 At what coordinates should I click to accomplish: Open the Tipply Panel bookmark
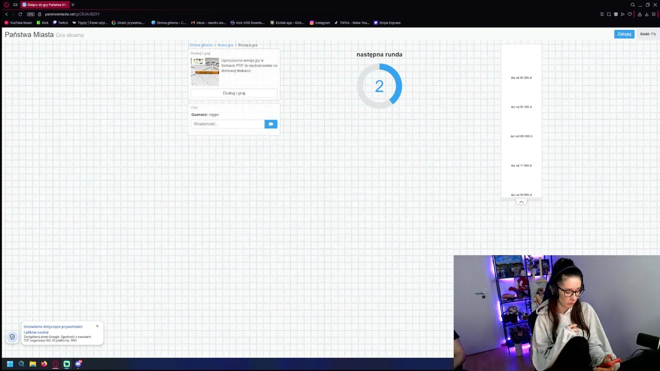pyautogui.click(x=90, y=23)
